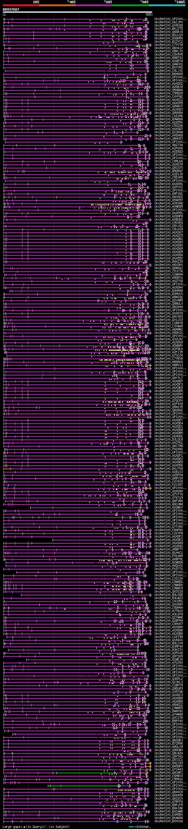The image size is (188, 829).
Task: Select the UniRef100_C5DZU6 label
Action: click(x=169, y=126)
